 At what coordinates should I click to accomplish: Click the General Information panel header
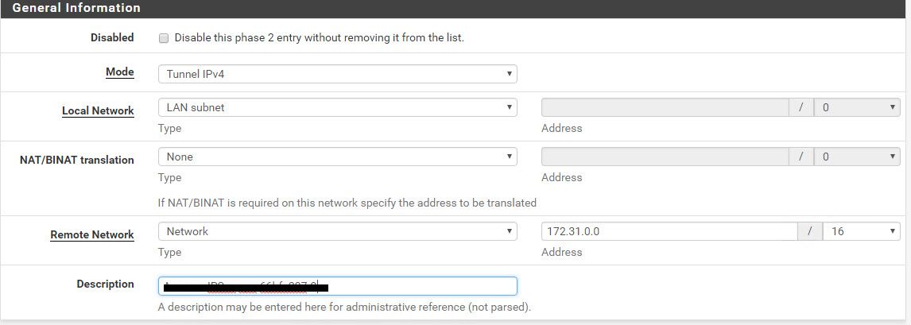point(455,9)
